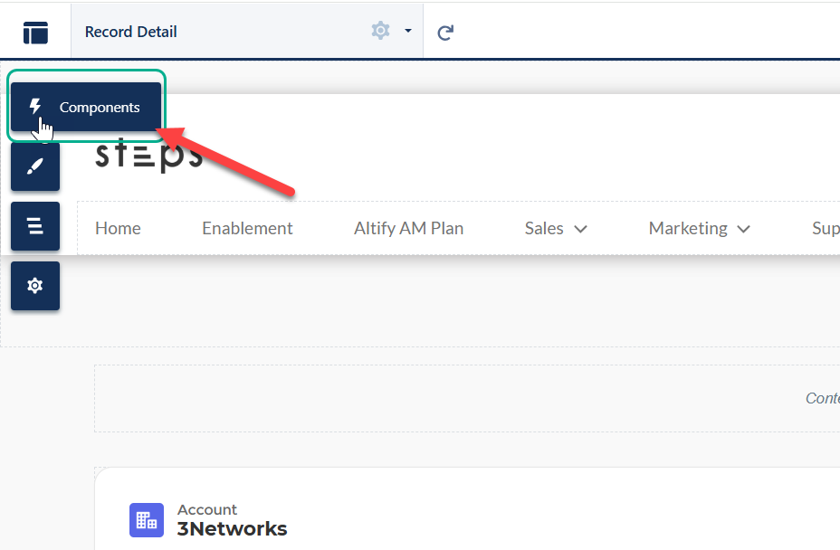The image size is (840, 550).
Task: Select the Enablement navigation item
Action: coord(247,229)
